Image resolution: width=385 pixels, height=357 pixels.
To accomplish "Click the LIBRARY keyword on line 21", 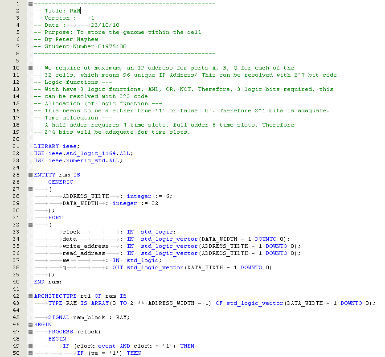I will pyautogui.click(x=46, y=146).
